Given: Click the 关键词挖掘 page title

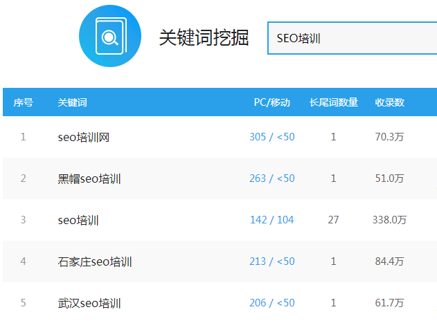Looking at the screenshot, I should pyautogui.click(x=204, y=37).
